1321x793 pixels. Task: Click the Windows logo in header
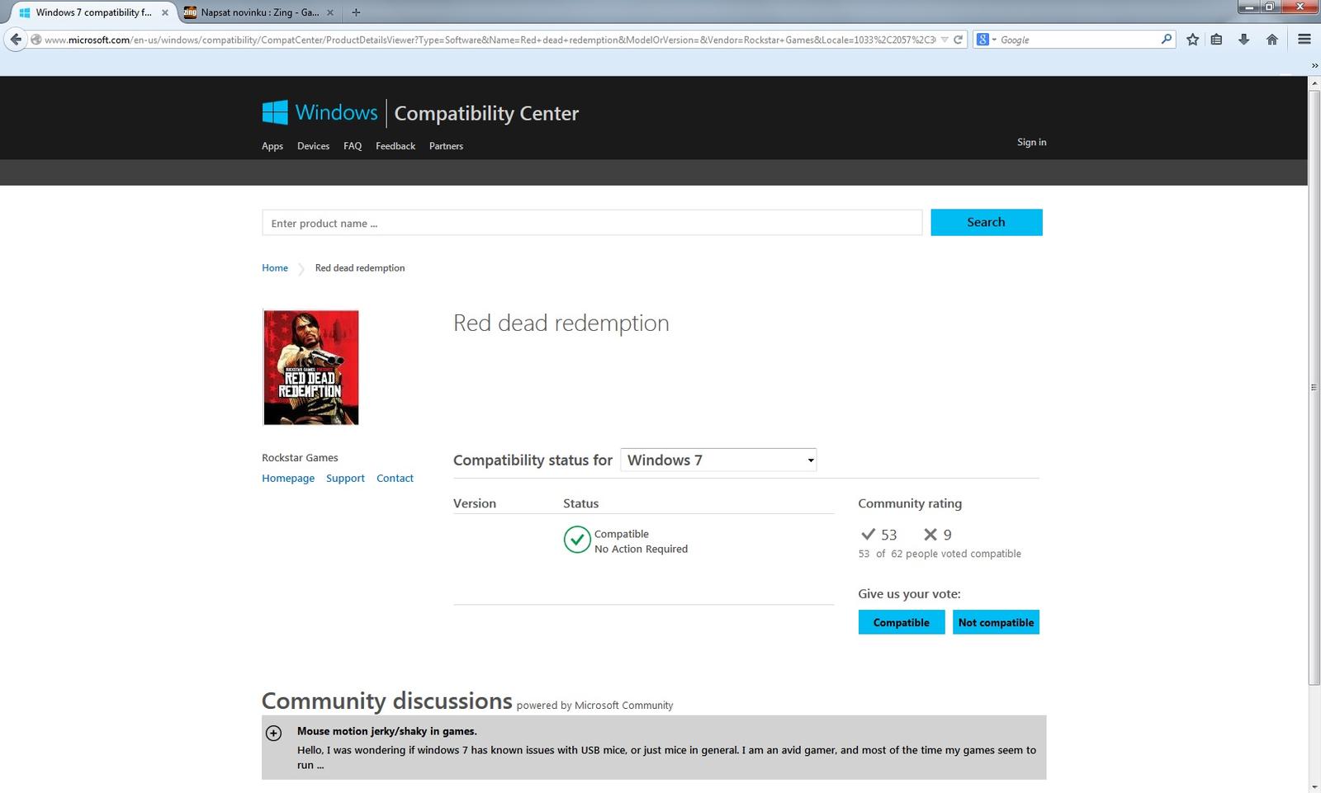click(275, 112)
